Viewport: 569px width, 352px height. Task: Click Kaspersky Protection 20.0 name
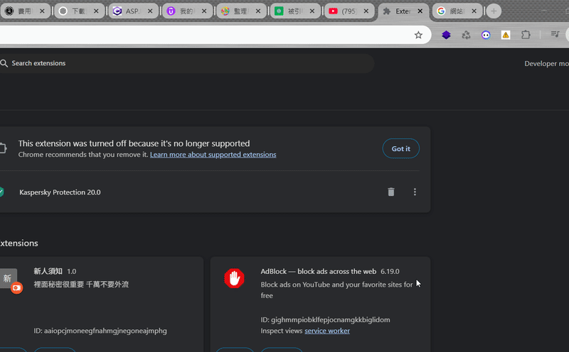[60, 192]
